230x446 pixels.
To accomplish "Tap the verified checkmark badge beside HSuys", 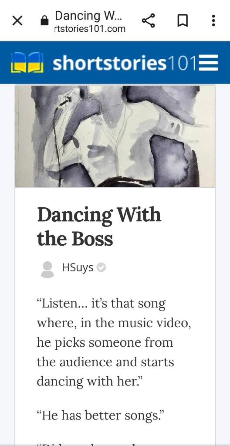I will point(101,268).
